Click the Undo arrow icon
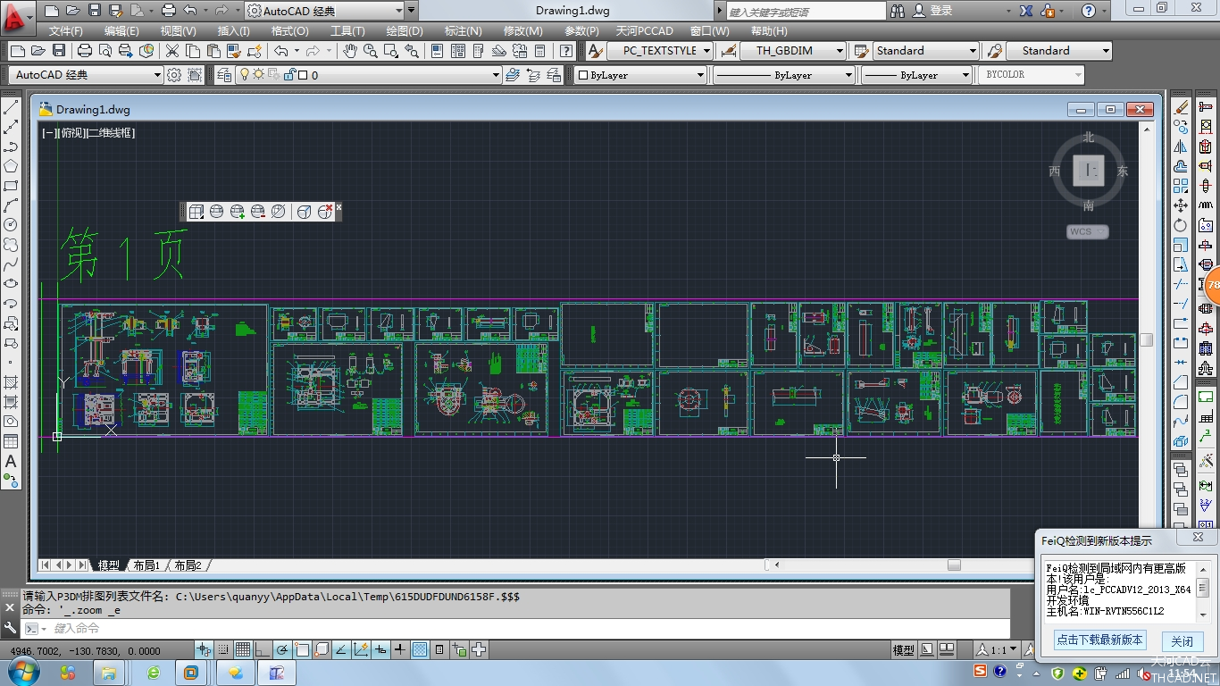Viewport: 1220px width, 686px height. tap(281, 51)
